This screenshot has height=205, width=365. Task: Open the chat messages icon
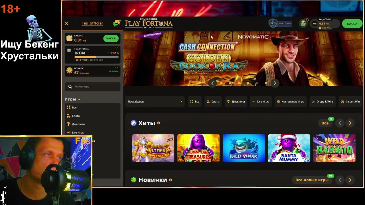click(117, 23)
